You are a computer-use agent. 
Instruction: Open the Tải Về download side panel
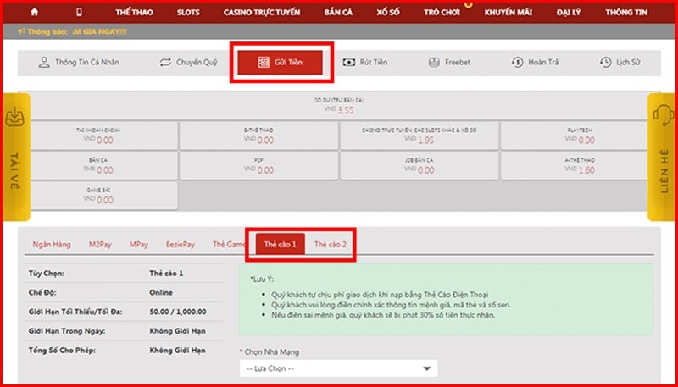click(x=17, y=157)
